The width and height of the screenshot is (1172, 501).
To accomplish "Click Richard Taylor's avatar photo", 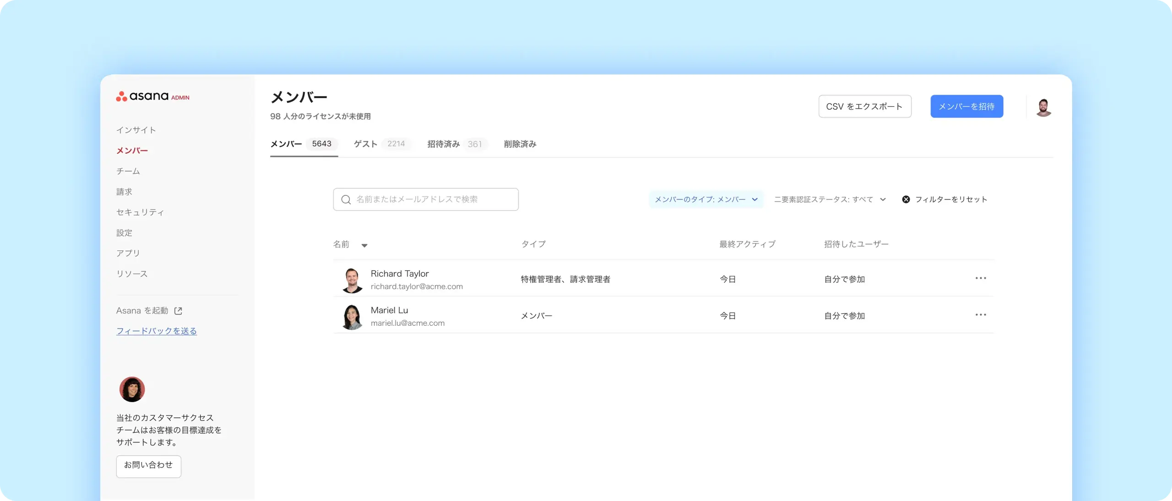I will pos(352,280).
